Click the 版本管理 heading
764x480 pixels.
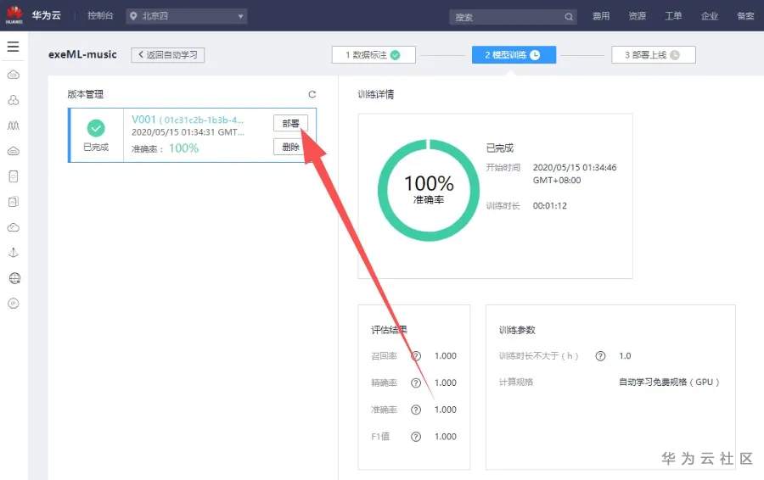(85, 94)
